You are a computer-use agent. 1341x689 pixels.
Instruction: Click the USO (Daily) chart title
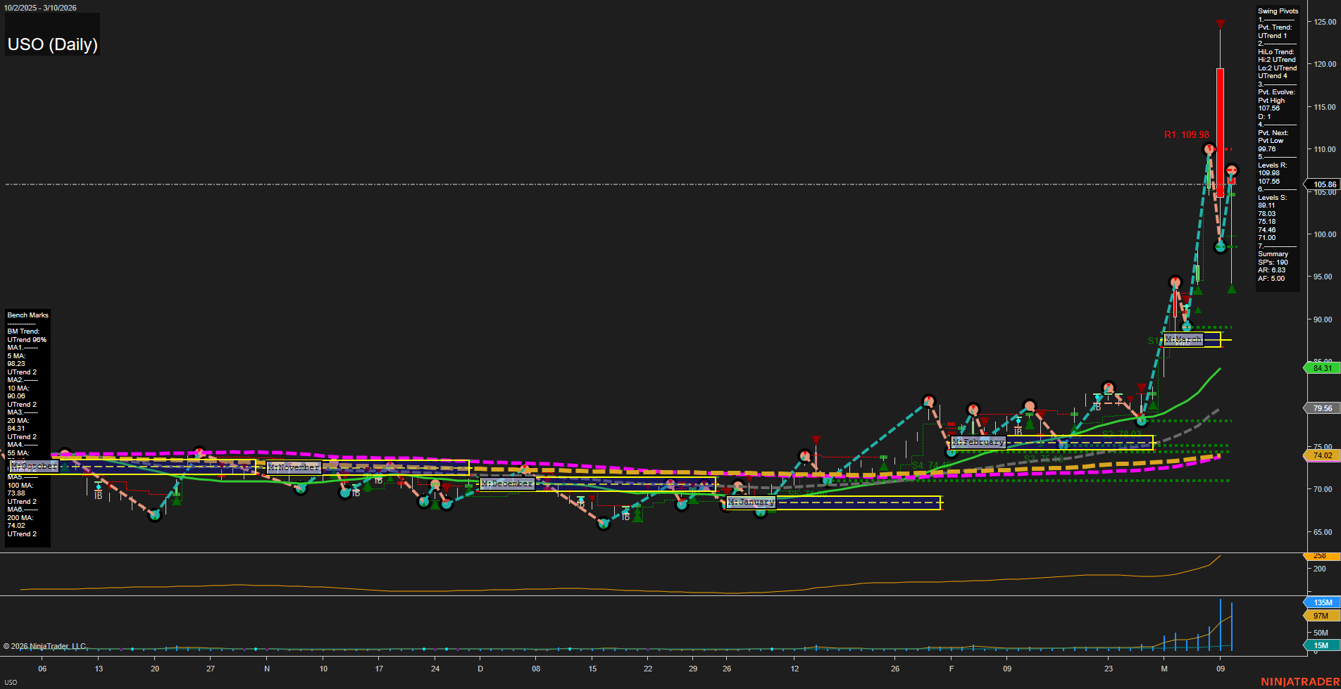pyautogui.click(x=52, y=44)
